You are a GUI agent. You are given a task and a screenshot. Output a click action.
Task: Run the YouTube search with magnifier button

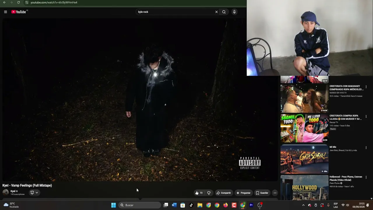click(x=224, y=12)
